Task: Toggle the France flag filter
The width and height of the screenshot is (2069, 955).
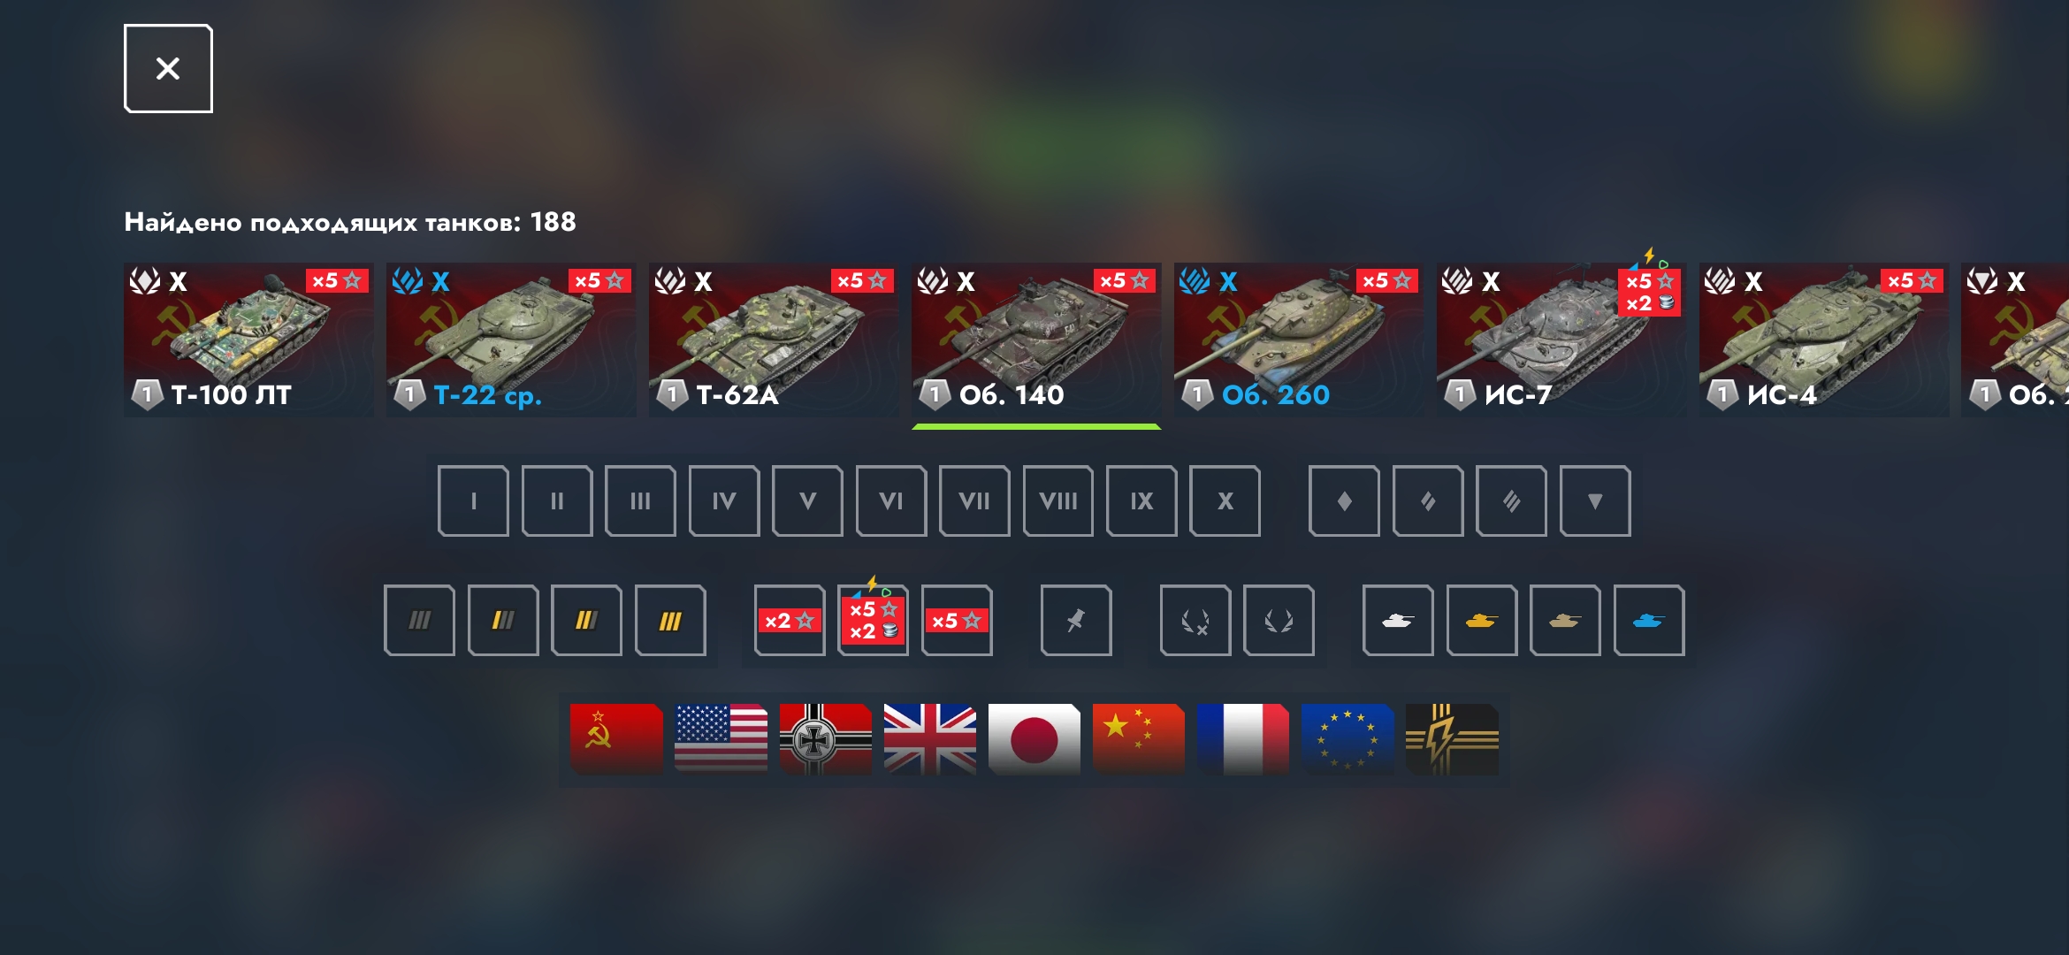Action: click(1243, 739)
